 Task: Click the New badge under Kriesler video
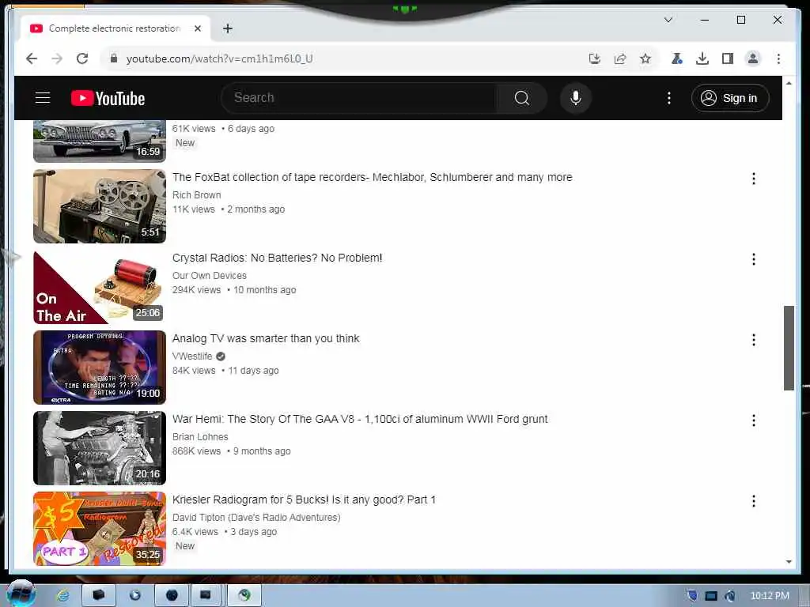click(185, 546)
